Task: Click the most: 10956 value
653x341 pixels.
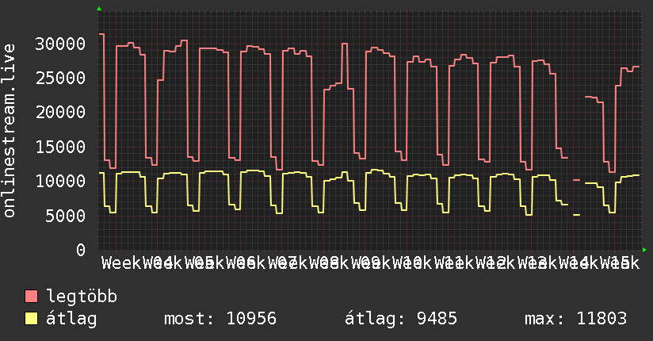Action: coord(220,319)
